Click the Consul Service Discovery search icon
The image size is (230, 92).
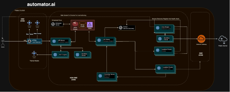121,28
